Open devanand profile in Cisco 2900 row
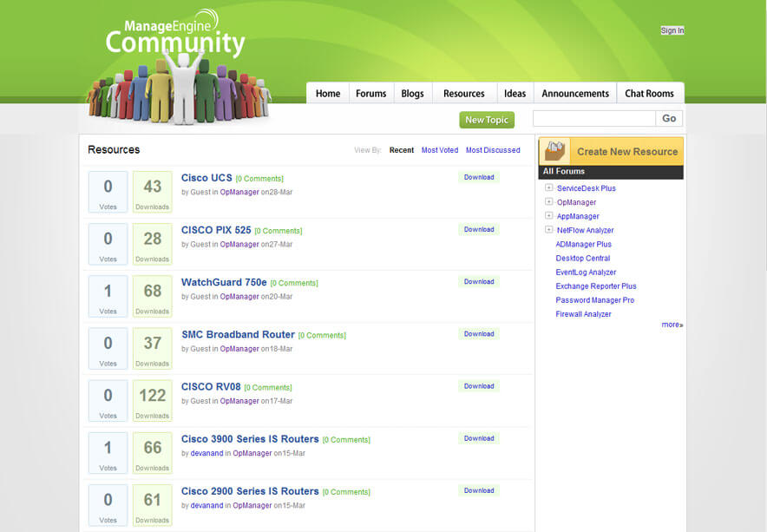The image size is (767, 532). coord(206,506)
